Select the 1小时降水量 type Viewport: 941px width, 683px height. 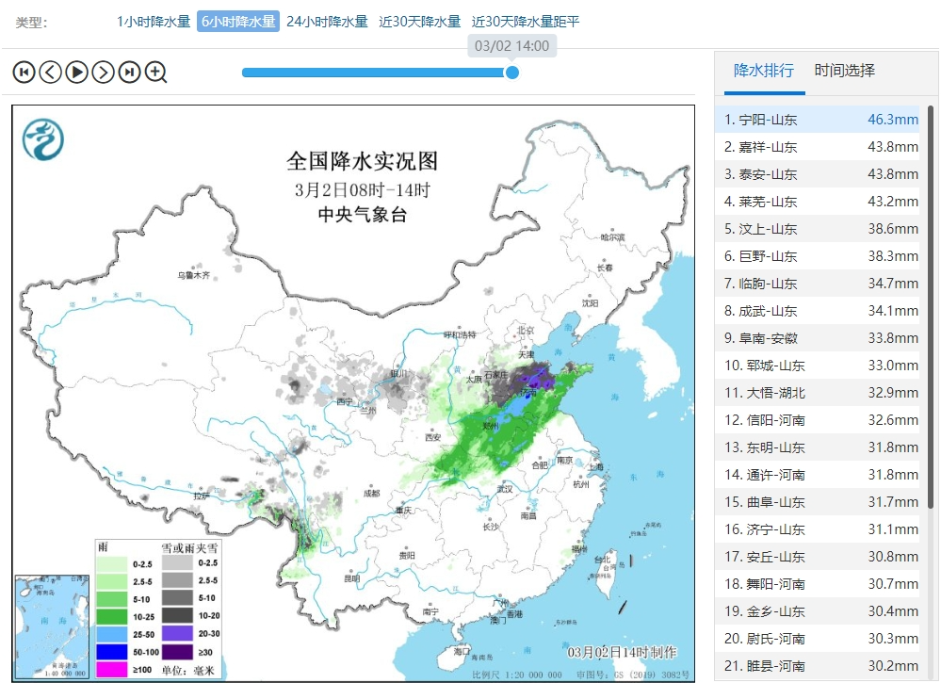(153, 22)
